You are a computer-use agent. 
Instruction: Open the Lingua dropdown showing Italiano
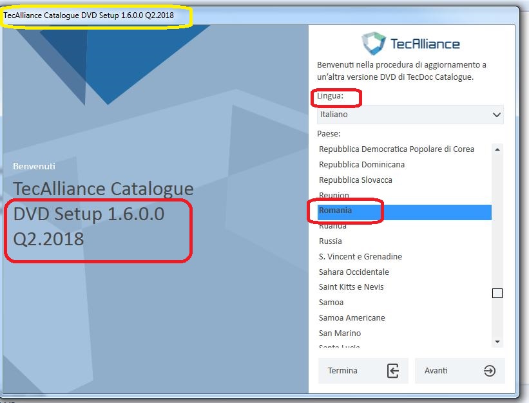pyautogui.click(x=410, y=115)
